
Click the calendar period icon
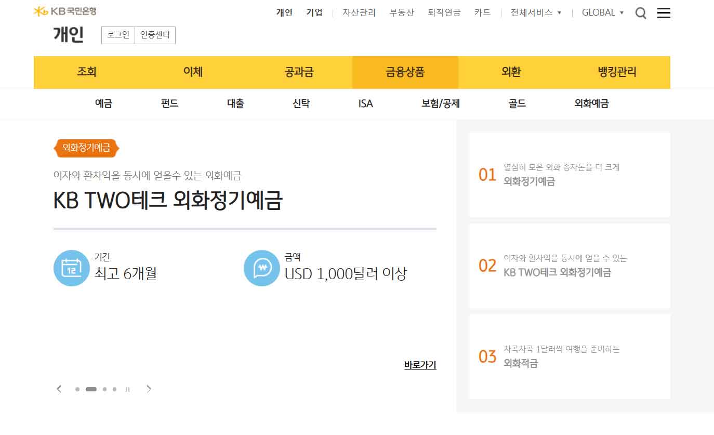point(72,268)
